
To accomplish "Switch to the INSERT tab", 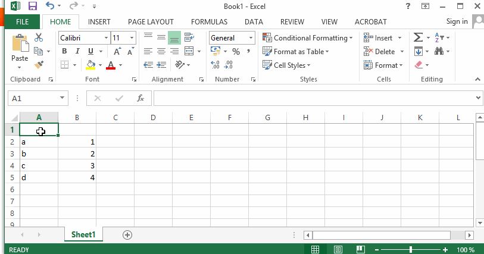I will tap(99, 22).
